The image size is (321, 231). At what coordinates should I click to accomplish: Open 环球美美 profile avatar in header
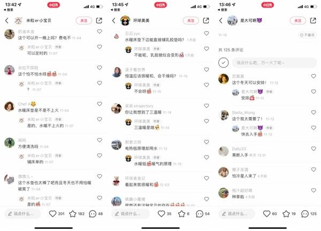click(125, 20)
